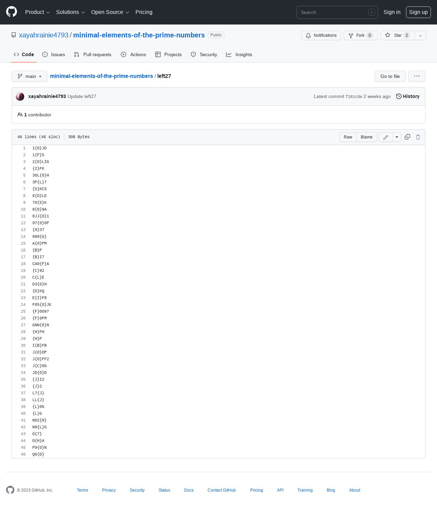The image size is (437, 511).
Task: Click the Sign in link
Action: (x=392, y=12)
